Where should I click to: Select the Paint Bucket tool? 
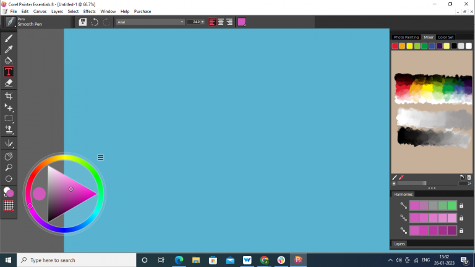[x=9, y=61]
